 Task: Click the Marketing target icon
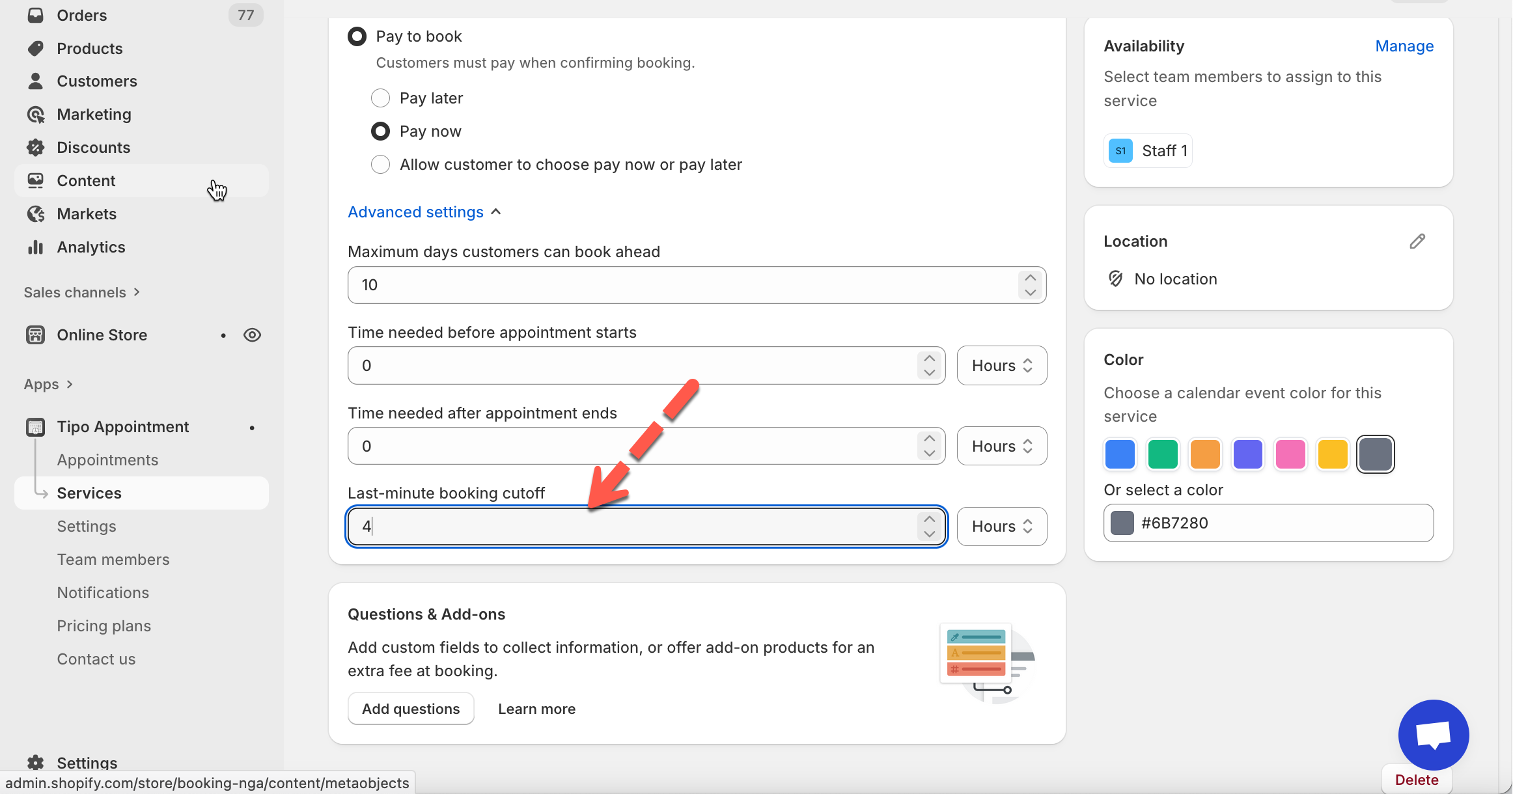pos(36,115)
